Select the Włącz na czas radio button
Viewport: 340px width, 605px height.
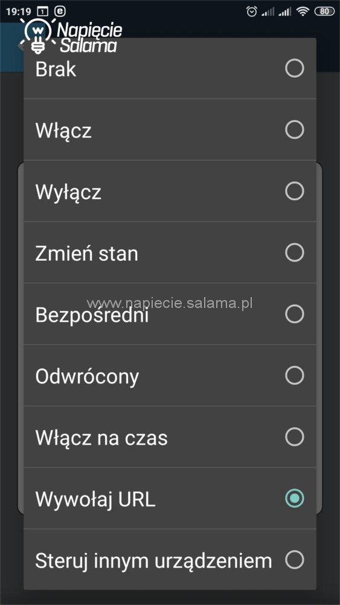point(294,437)
